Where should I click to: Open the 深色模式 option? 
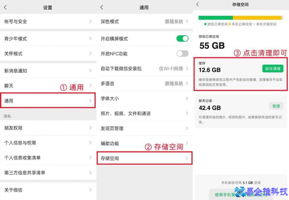point(144,21)
